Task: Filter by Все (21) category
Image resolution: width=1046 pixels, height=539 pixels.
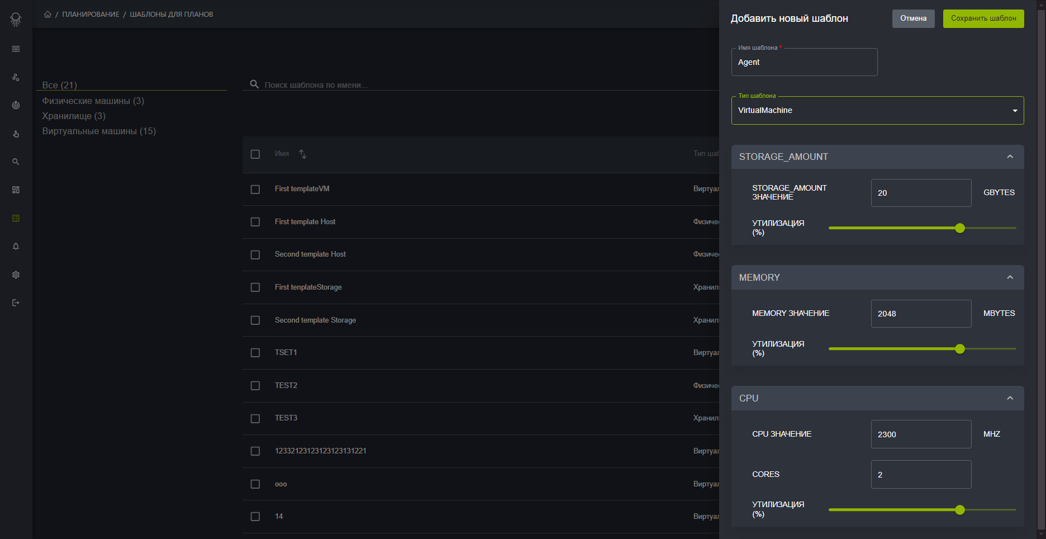Action: (x=60, y=85)
